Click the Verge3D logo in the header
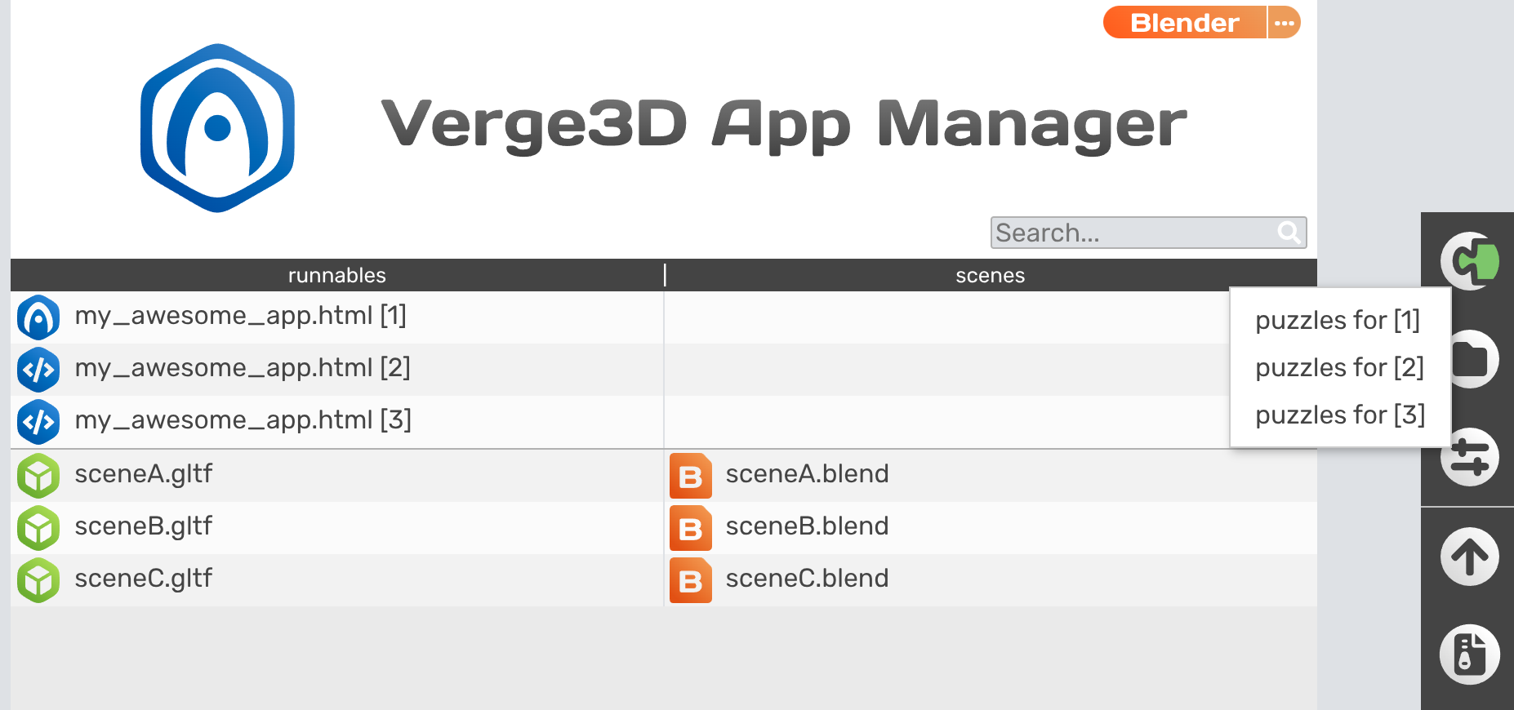The width and height of the screenshot is (1514, 710). pos(217,128)
